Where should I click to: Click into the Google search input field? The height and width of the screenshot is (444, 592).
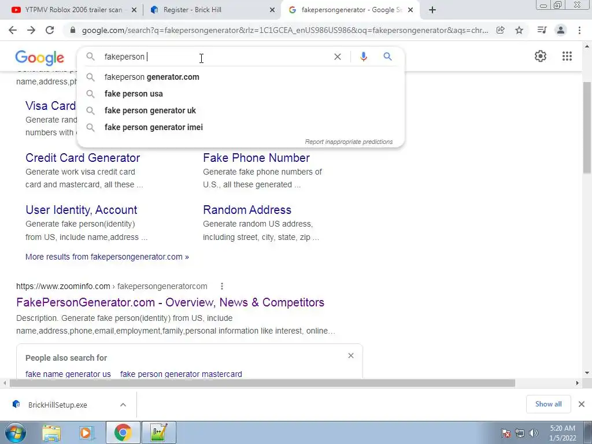pos(215,57)
